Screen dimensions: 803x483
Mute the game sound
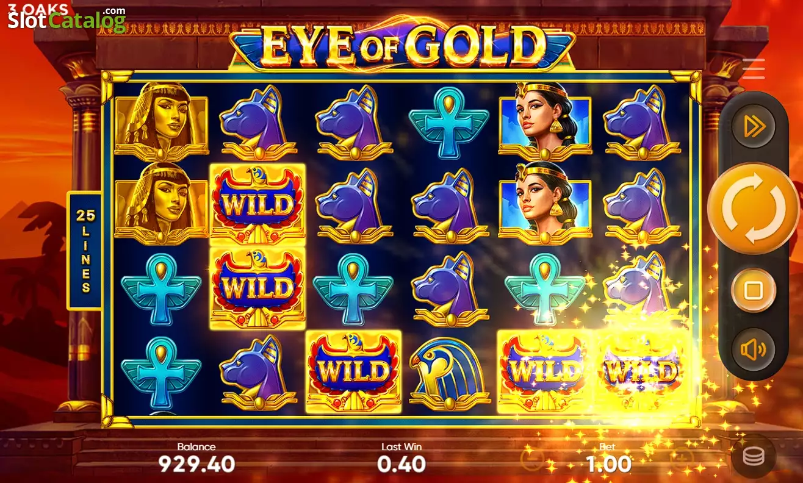tap(753, 349)
